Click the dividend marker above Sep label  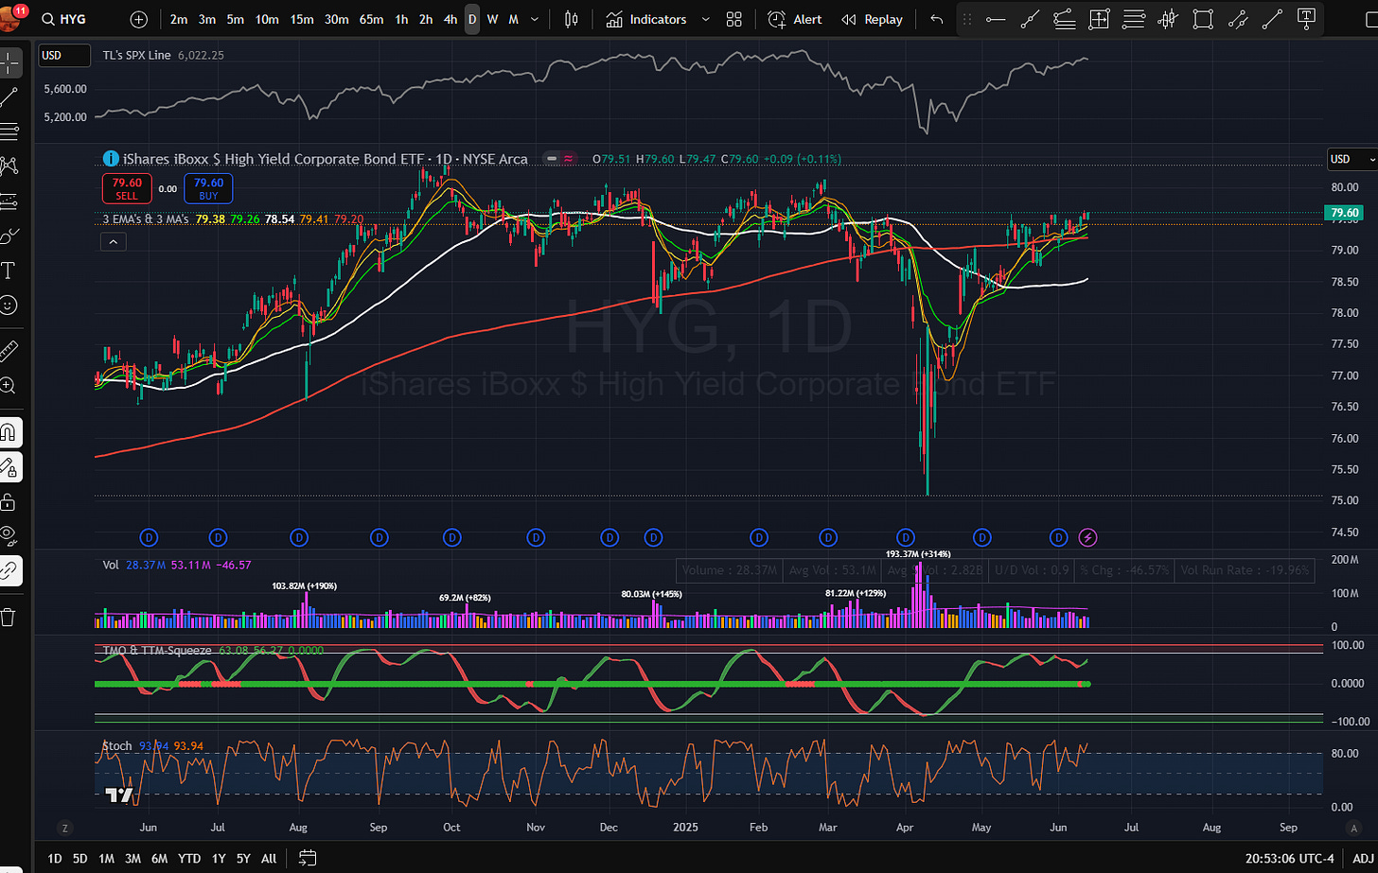pos(379,537)
